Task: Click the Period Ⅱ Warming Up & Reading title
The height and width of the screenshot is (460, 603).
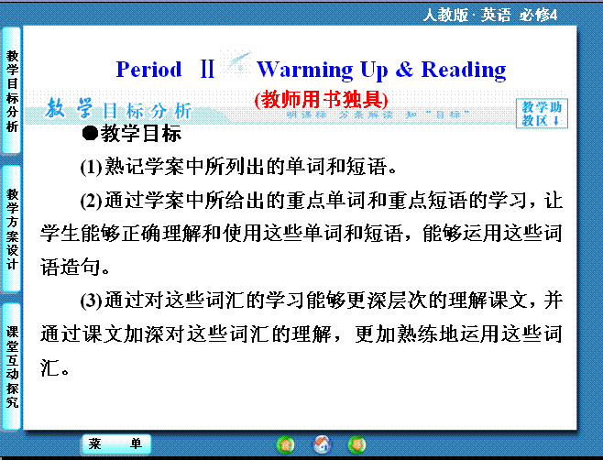Action: 311,70
